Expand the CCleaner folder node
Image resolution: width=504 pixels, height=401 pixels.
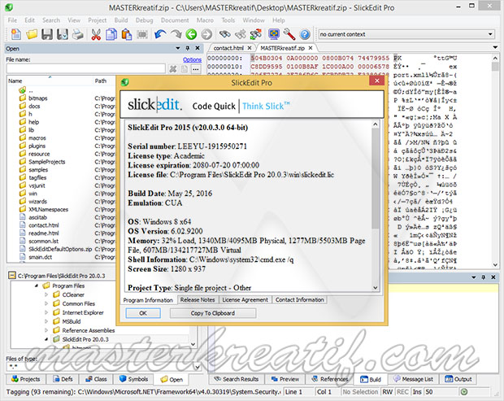[46, 294]
